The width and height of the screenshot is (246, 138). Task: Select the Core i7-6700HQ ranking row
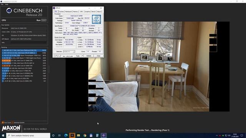(24, 73)
